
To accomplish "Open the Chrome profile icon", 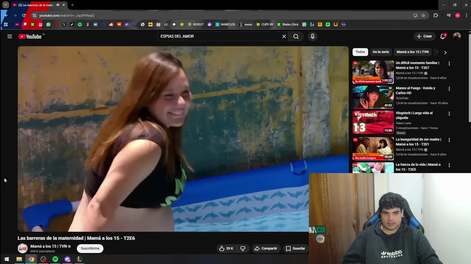I will click(x=457, y=15).
